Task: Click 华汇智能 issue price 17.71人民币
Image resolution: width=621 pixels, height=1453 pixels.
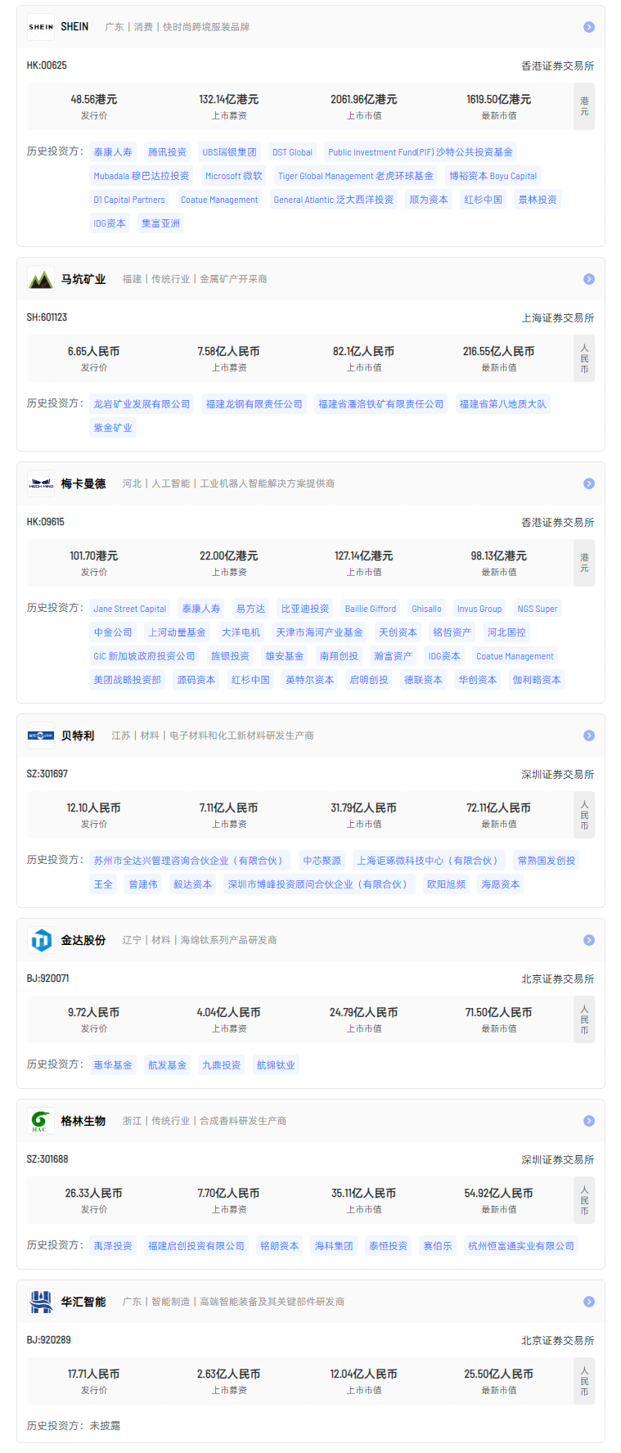Action: [94, 1374]
